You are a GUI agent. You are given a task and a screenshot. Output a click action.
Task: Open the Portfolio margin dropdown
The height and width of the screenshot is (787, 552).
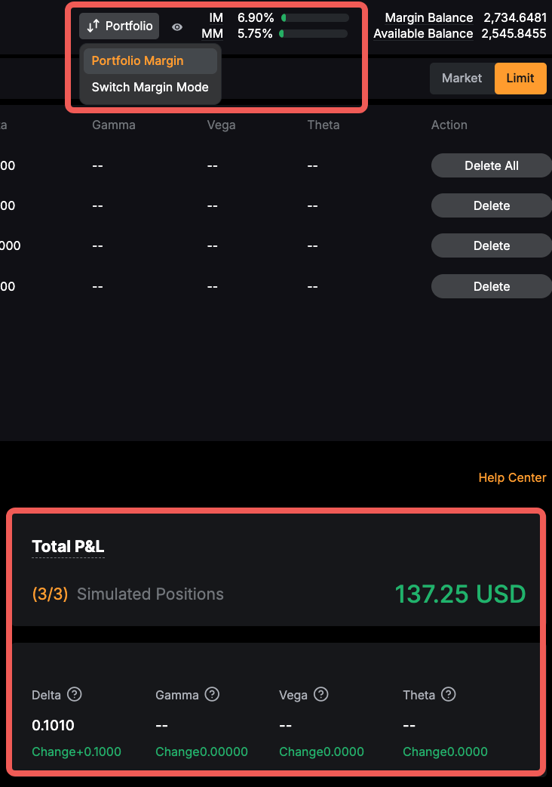pos(119,26)
